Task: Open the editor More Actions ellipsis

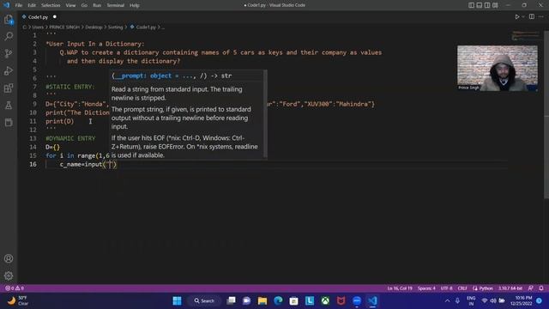Action: pos(541,17)
